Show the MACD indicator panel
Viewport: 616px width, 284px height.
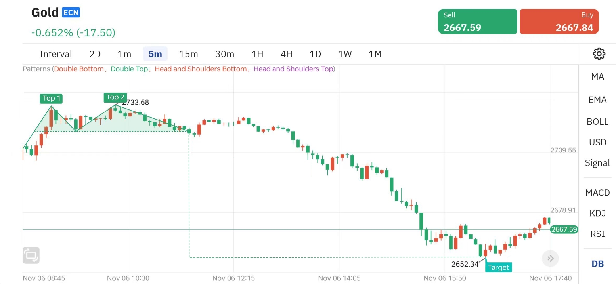(x=597, y=193)
